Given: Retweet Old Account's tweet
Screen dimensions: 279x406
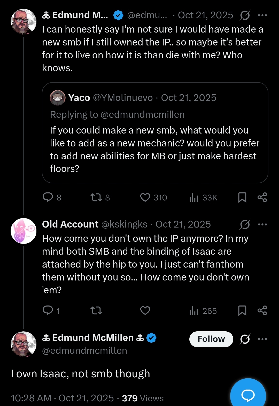Looking at the screenshot, I should point(96,310).
